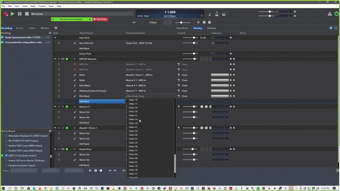Collapse the Input Ports section
Image resolution: width=340 pixels, height=191 pixels.
coord(55,38)
